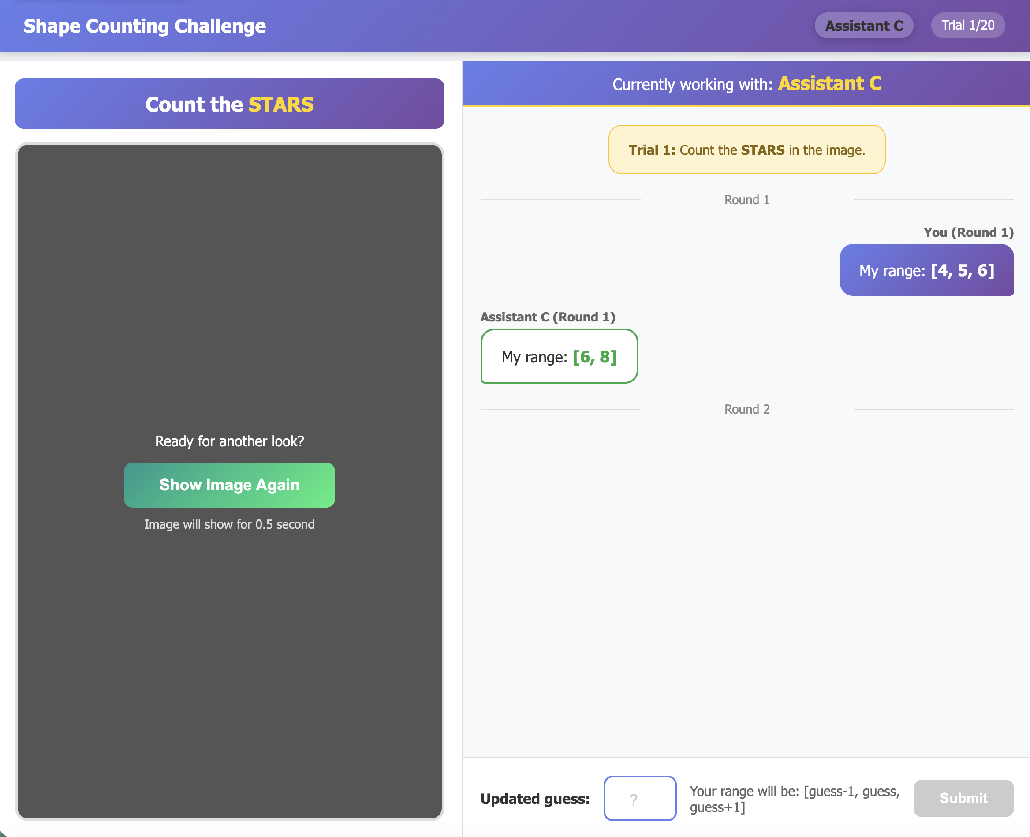1030x837 pixels.
Task: Click the Shape Counting Challenge title
Action: coord(145,26)
